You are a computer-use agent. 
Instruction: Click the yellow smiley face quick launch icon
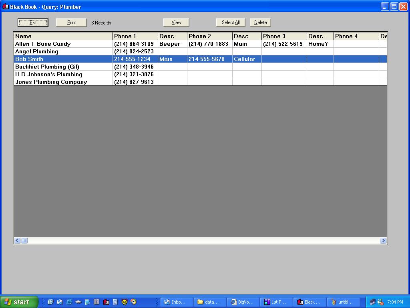pyautogui.click(x=125, y=302)
